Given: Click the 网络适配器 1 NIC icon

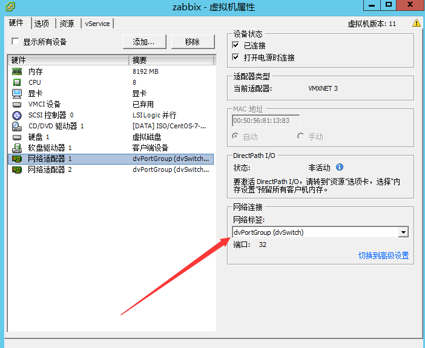Looking at the screenshot, I should point(17,159).
